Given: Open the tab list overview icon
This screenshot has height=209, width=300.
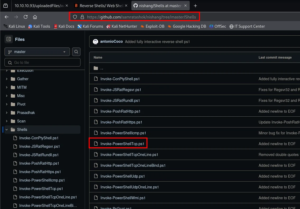Looking at the screenshot, I should point(6,6).
